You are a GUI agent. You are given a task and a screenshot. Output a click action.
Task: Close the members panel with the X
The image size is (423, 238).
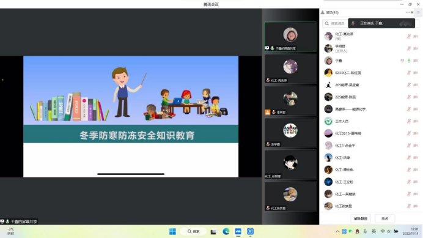[412, 12]
